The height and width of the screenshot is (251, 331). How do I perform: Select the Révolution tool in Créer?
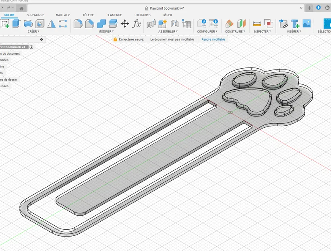[x=28, y=23]
